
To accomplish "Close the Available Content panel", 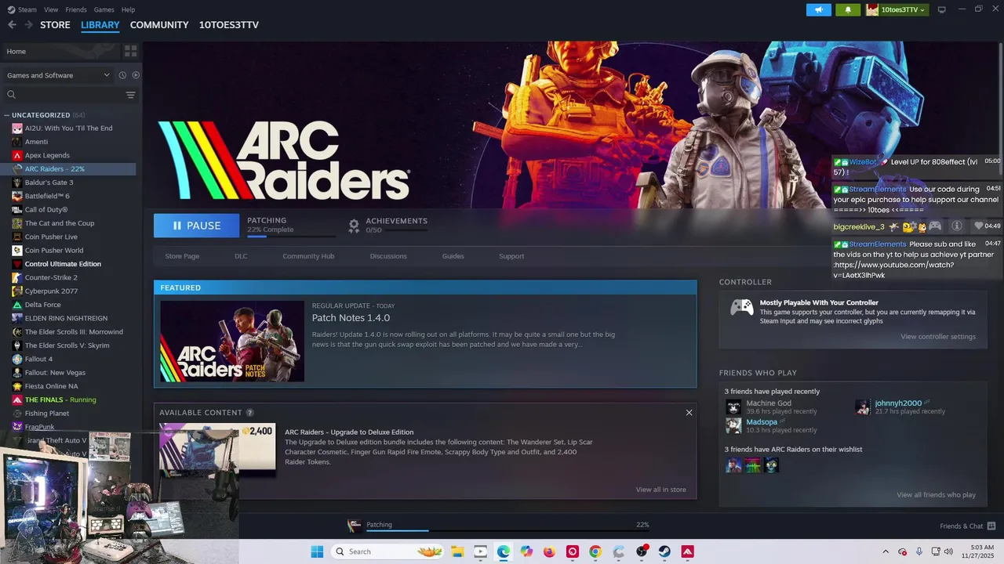I will pyautogui.click(x=689, y=413).
